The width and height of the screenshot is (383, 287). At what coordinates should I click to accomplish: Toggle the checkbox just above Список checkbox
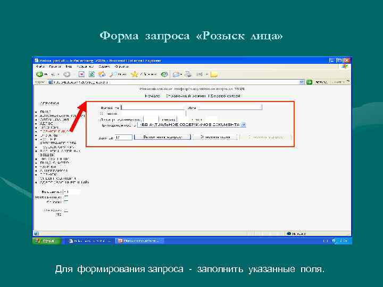pyautogui.click(x=66, y=197)
